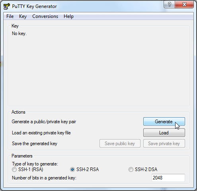Click Generate to create a key pair
The height and width of the screenshot is (191, 197).
(x=164, y=122)
